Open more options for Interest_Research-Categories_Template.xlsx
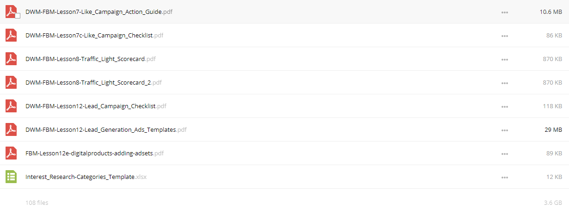Viewport: 569px width, 215px height. tap(505, 177)
